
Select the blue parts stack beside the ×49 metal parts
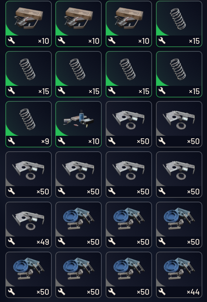(x=79, y=225)
